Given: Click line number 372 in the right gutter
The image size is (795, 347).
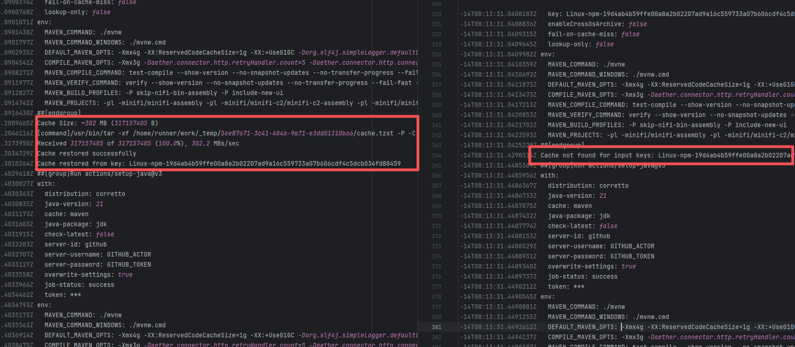Looking at the screenshot, I should click(x=436, y=236).
